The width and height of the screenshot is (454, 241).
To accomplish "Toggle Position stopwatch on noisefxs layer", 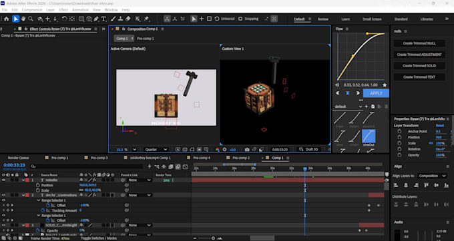I will coord(38,185).
